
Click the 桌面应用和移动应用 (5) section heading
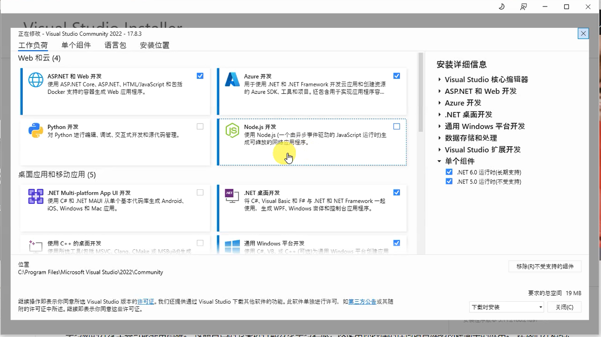point(57,175)
